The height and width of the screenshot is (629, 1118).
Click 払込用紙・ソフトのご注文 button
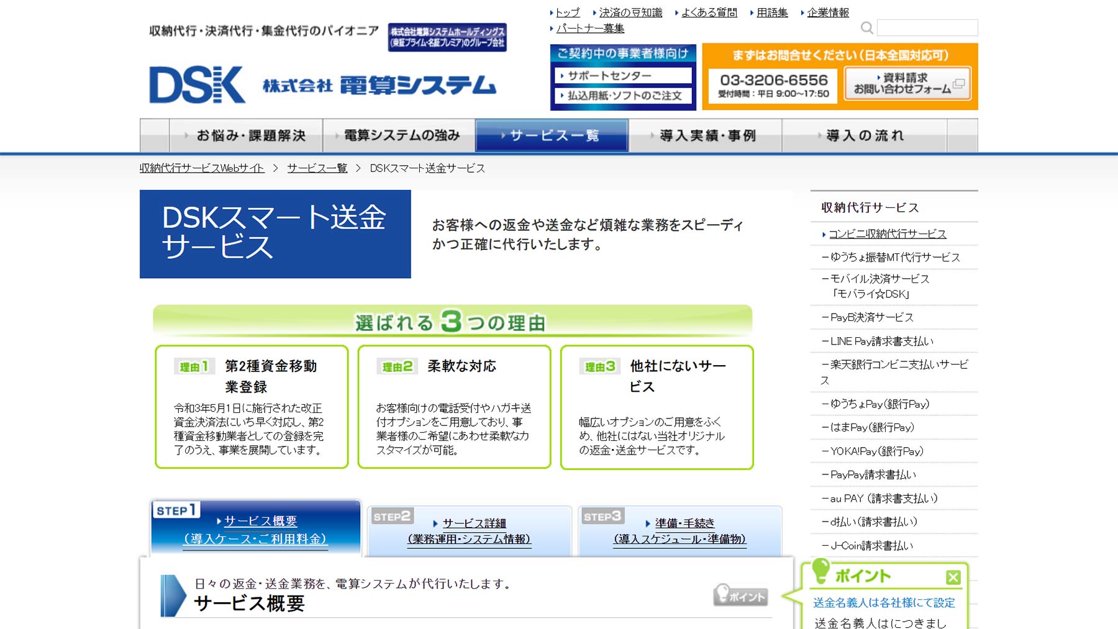tap(623, 96)
